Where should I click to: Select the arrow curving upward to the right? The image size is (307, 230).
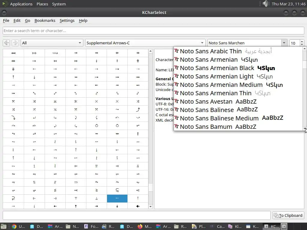coord(138,110)
